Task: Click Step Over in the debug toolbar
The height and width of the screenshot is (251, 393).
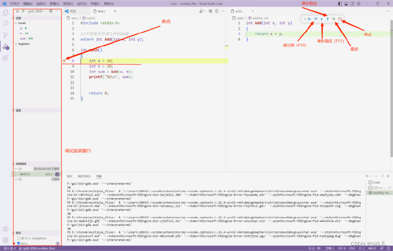Action: click(x=315, y=19)
